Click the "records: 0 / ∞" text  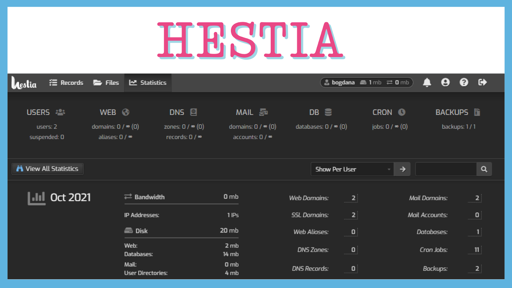pyautogui.click(x=184, y=137)
